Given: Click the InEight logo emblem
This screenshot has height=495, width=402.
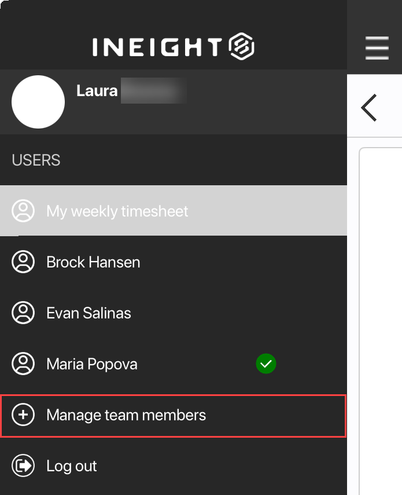Looking at the screenshot, I should [242, 47].
